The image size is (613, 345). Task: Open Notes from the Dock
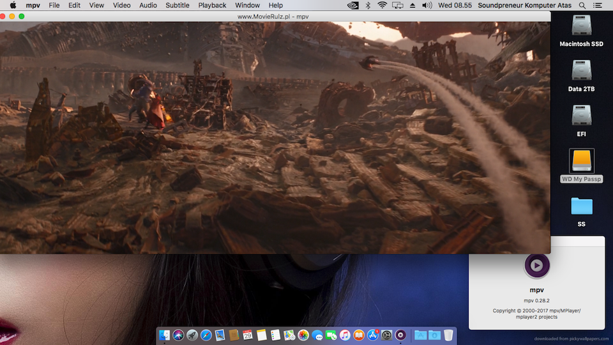pyautogui.click(x=262, y=335)
